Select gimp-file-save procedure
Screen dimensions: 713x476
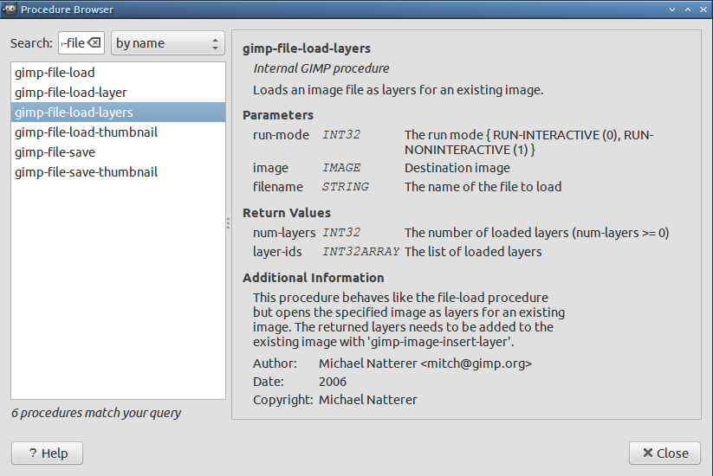point(118,152)
